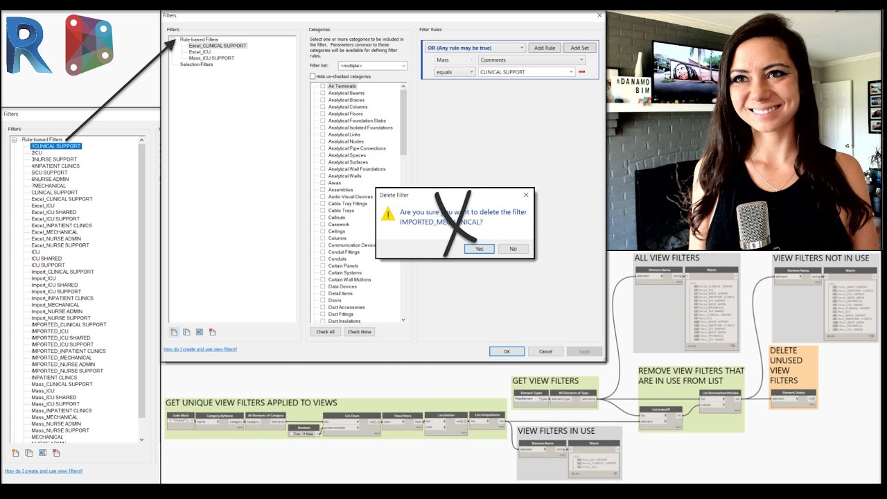Check the Analytical Beams category
887x499 pixels.
pos(322,93)
